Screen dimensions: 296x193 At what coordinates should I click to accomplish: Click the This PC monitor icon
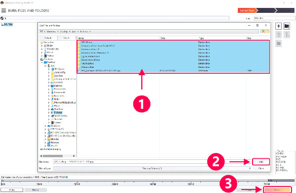(x=49, y=146)
